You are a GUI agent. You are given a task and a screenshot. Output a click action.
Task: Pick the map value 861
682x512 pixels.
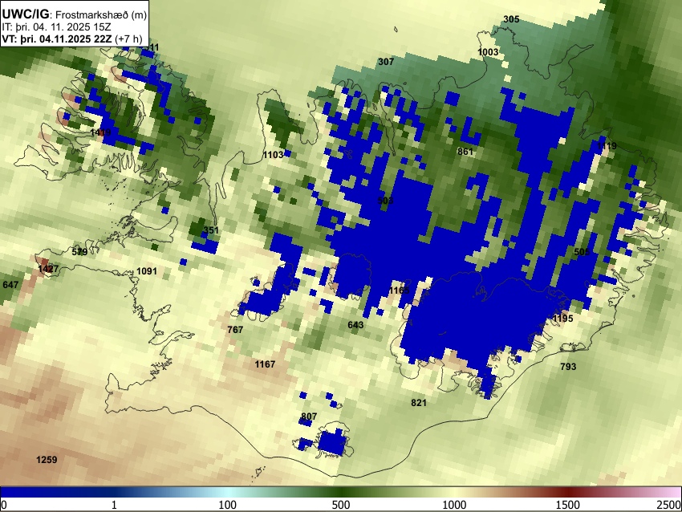(x=465, y=152)
